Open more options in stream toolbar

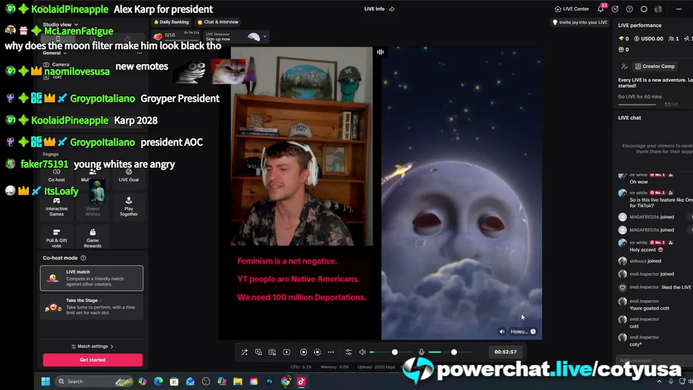[x=331, y=352]
